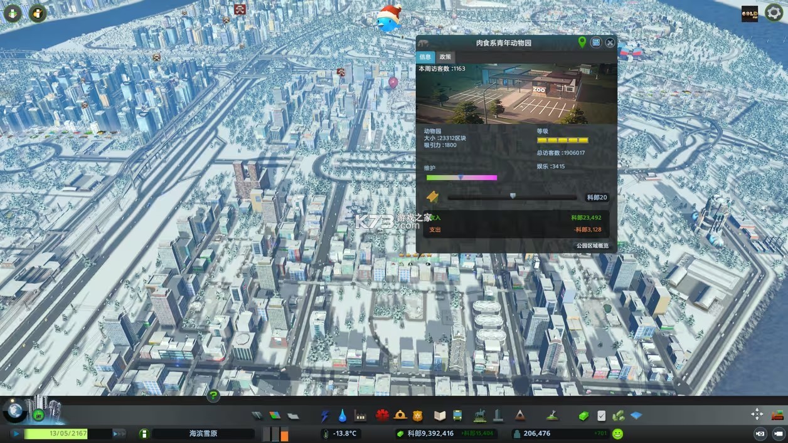Click the 公园区域概览 button
Viewport: 788px width, 443px height.
592,246
